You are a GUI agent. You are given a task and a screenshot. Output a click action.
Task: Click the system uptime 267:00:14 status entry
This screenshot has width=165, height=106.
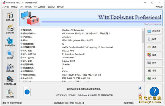pyautogui.click(x=69, y=103)
